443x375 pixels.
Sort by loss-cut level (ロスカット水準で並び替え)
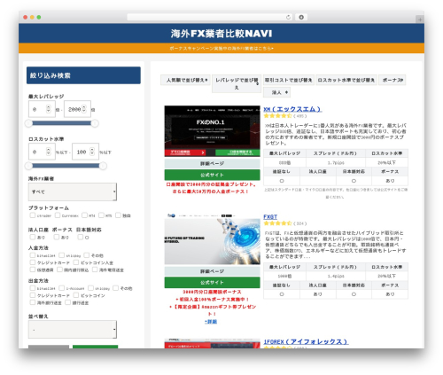coord(346,80)
